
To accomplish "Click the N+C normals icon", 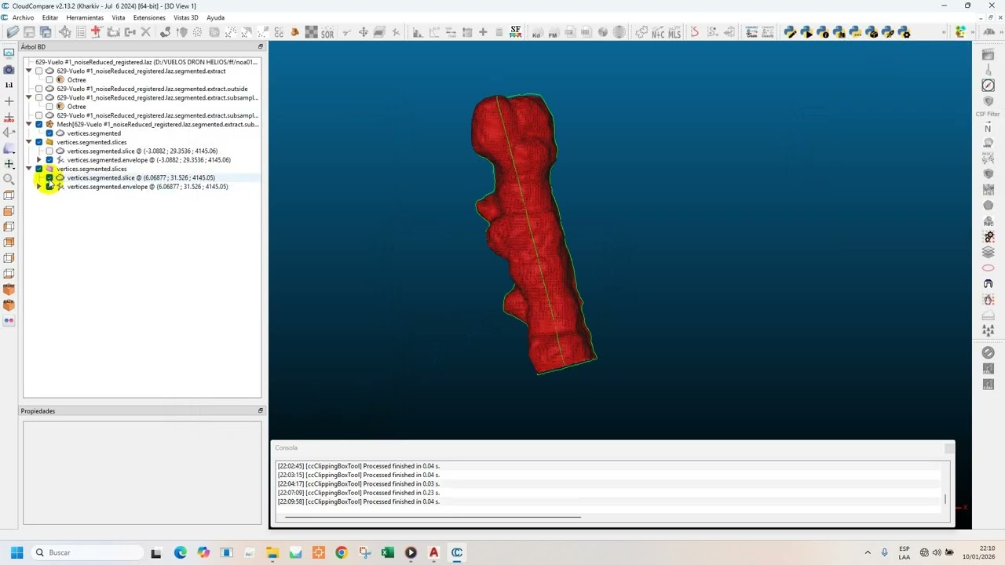I will pyautogui.click(x=657, y=32).
